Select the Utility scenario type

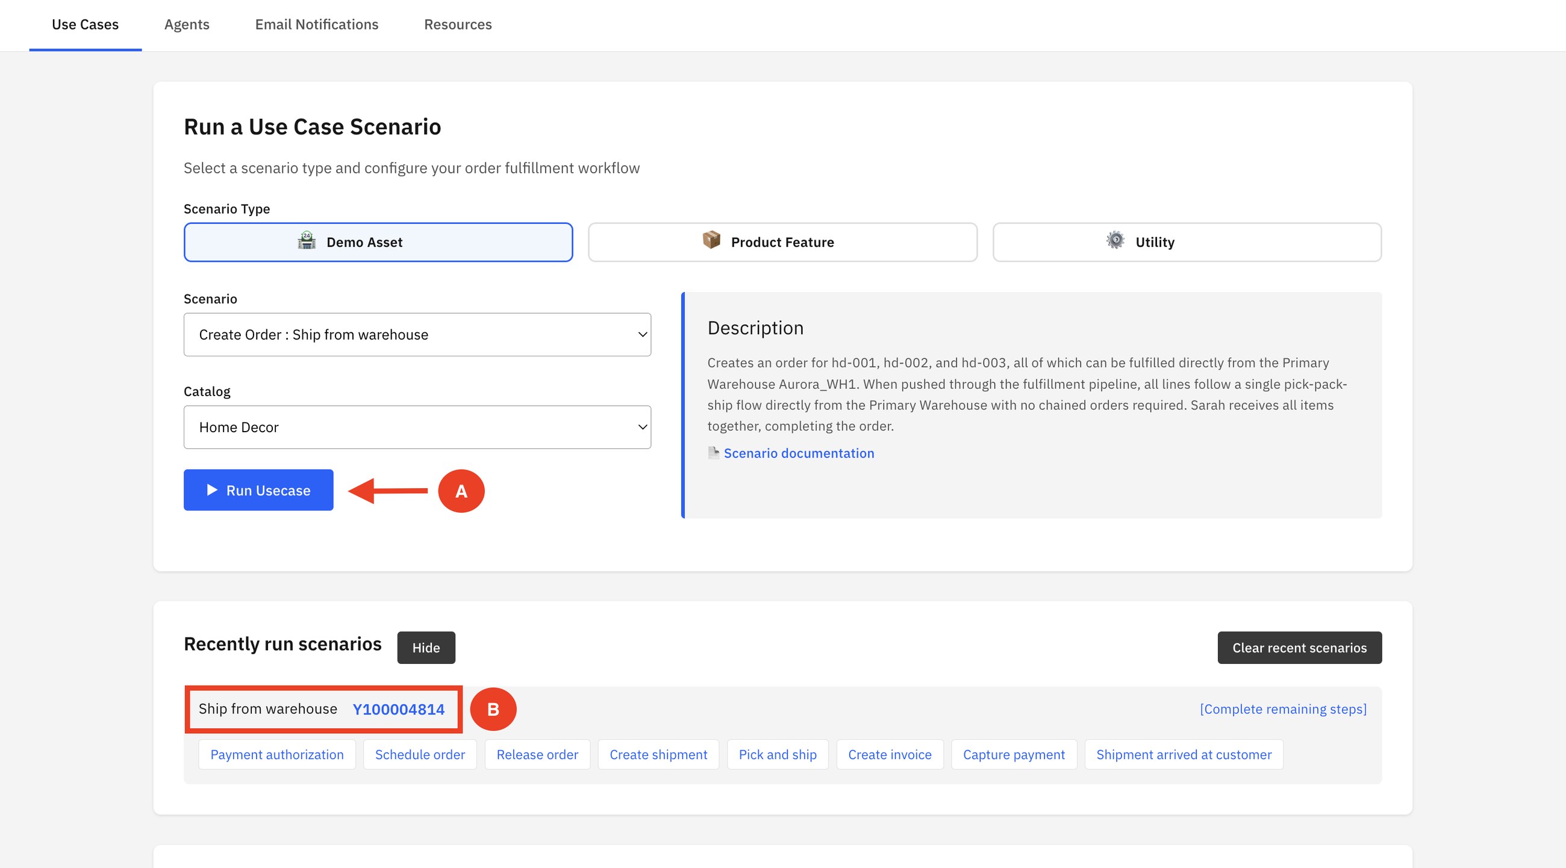click(1187, 242)
